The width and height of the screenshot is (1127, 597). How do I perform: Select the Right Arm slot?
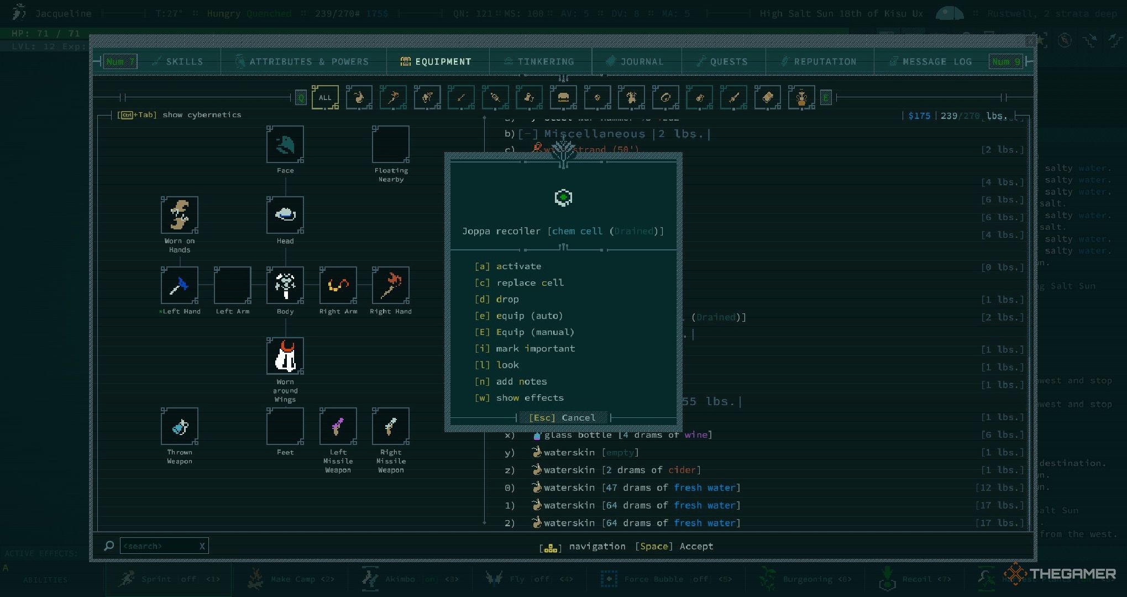[338, 285]
